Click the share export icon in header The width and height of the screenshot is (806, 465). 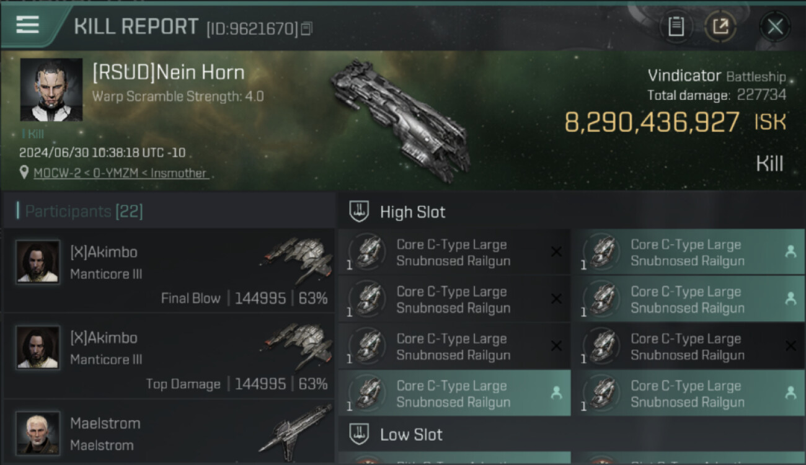tap(720, 27)
